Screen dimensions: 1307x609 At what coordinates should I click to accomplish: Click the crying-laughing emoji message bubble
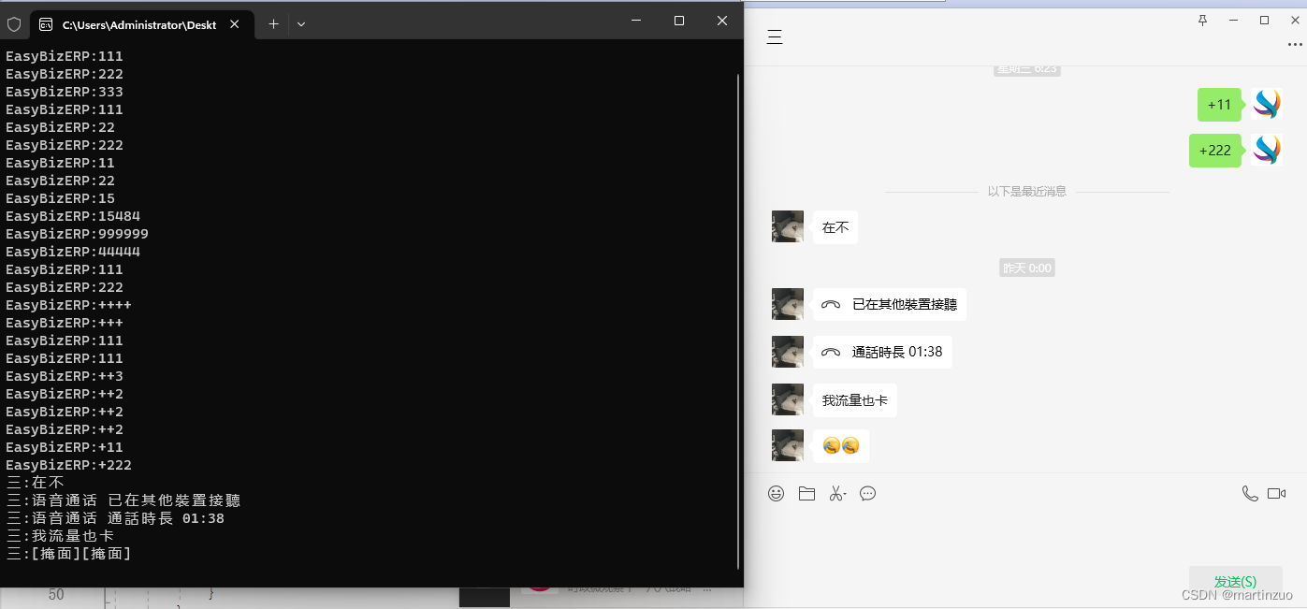[841, 446]
